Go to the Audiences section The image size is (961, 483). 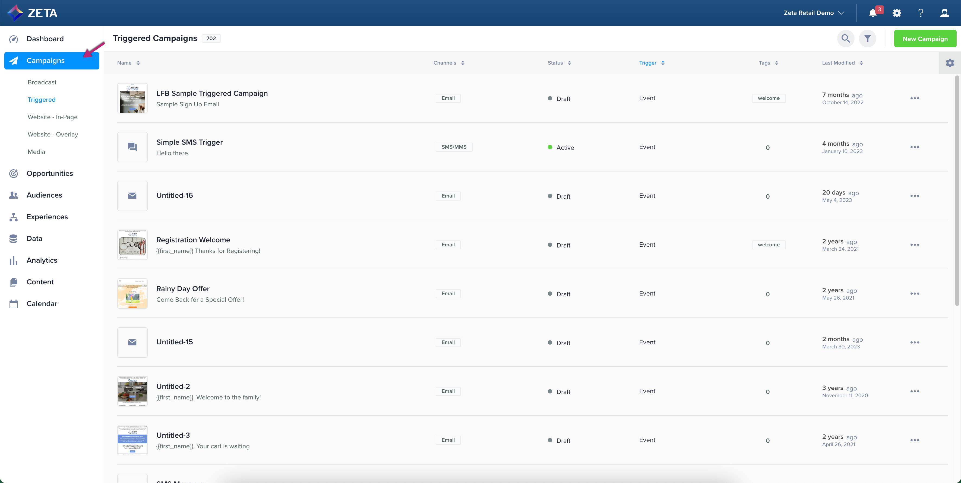[44, 195]
